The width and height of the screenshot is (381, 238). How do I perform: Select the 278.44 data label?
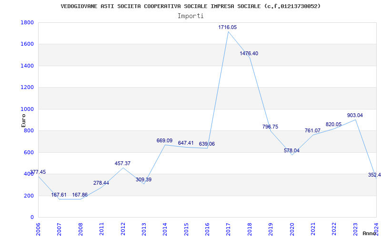coord(101,183)
